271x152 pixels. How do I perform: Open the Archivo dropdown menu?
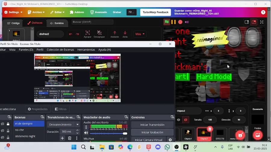pos(36,12)
